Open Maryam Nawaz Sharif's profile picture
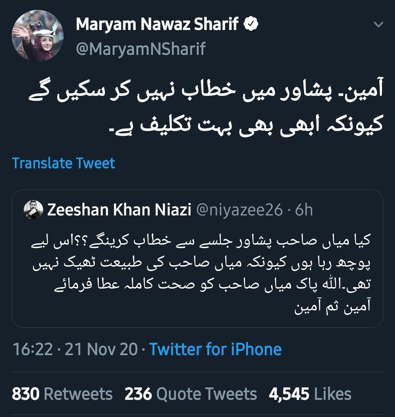The height and width of the screenshot is (417, 395). (38, 35)
